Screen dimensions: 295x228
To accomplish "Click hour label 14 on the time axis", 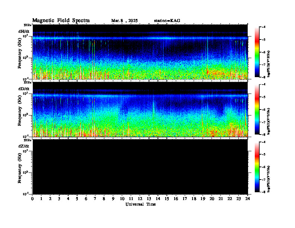I will (x=158, y=199).
